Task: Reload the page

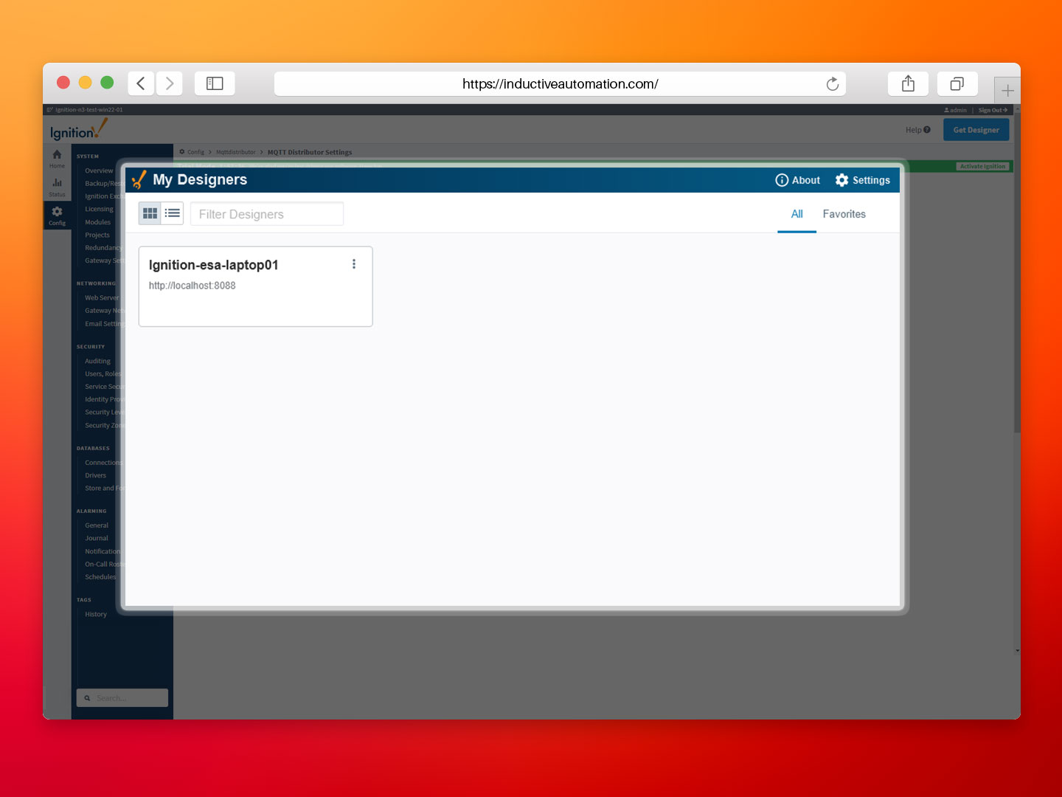Action: tap(833, 83)
